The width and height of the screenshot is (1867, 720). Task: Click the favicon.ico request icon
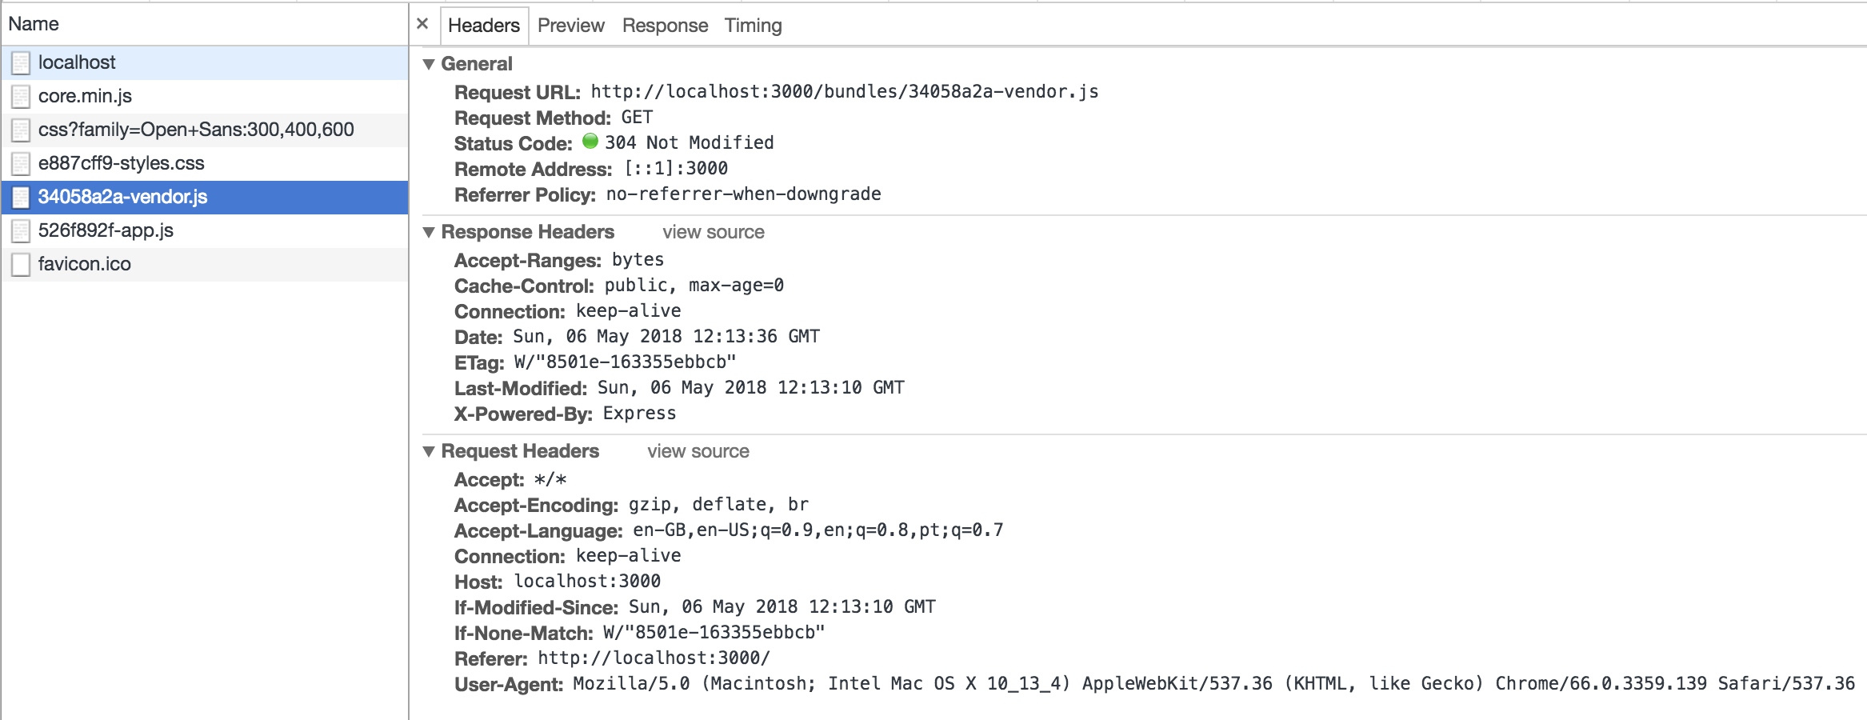[21, 263]
